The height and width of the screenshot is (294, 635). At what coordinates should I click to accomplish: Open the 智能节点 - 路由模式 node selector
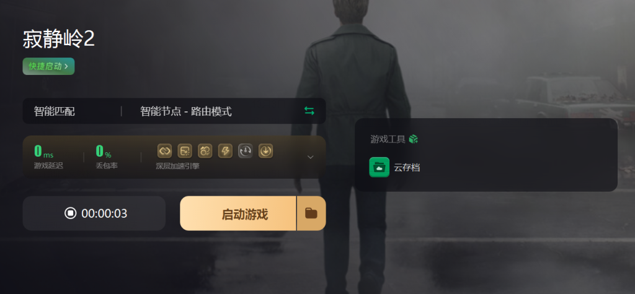[186, 111]
